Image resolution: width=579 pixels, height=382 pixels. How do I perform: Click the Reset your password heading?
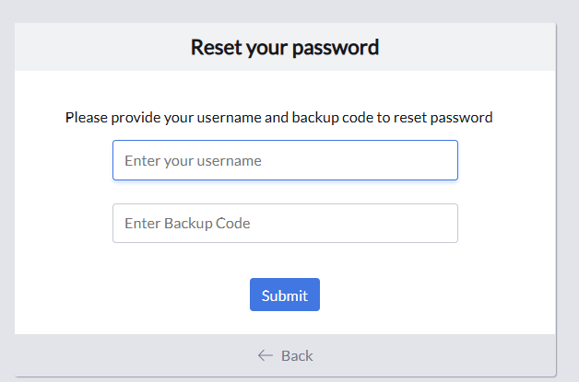pyautogui.click(x=285, y=47)
